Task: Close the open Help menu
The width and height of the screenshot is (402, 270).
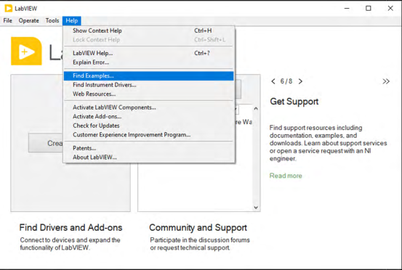Action: [x=72, y=20]
